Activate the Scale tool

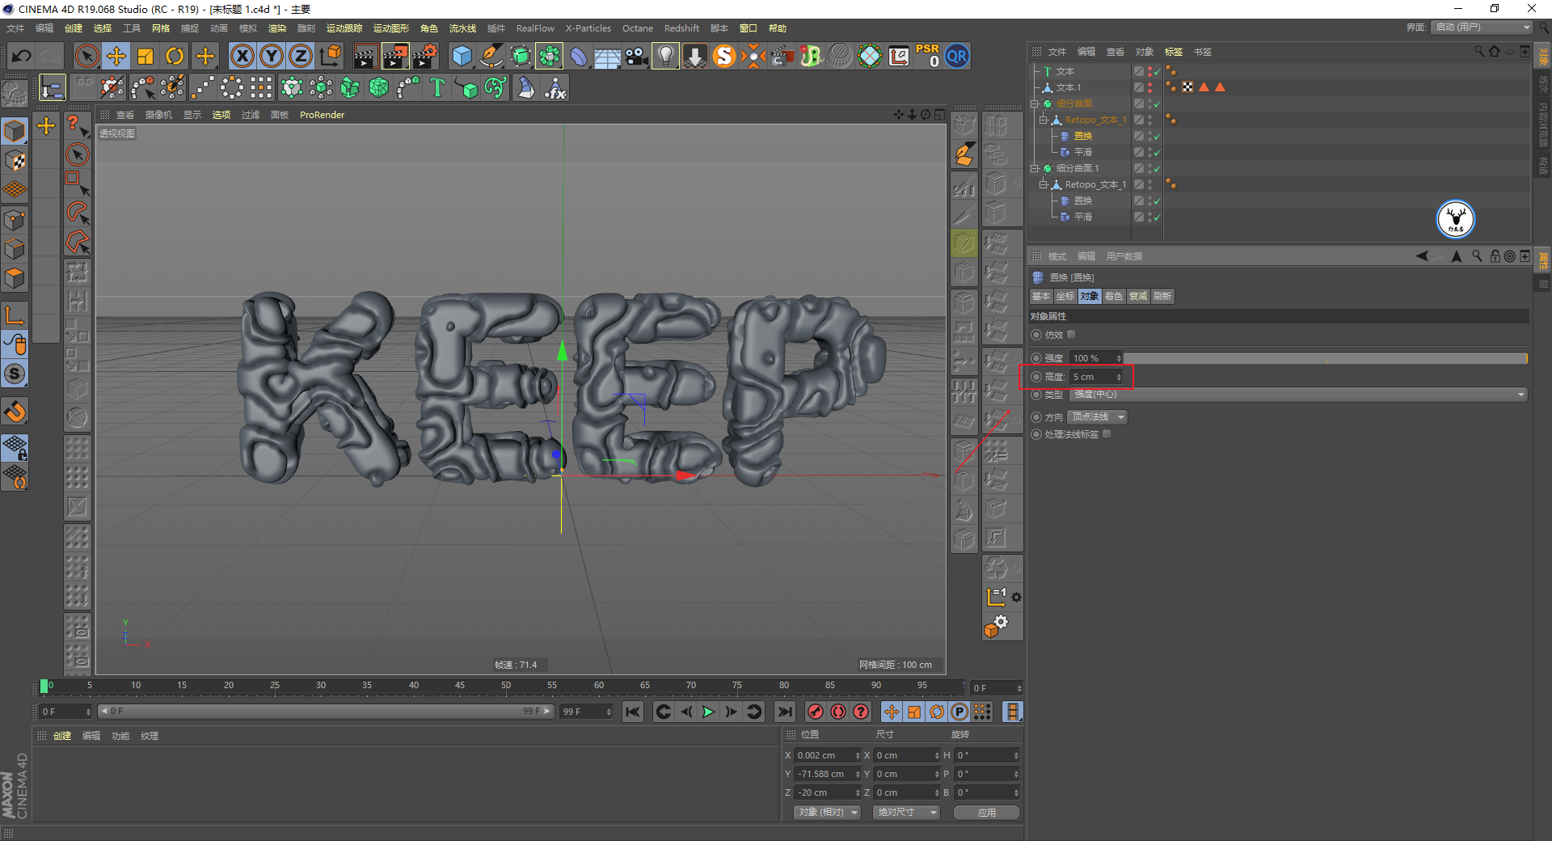click(145, 56)
